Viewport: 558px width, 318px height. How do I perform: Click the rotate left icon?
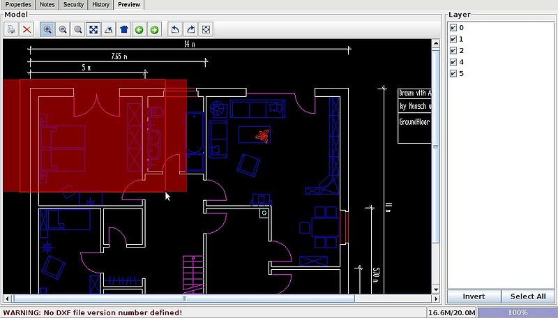(x=175, y=29)
